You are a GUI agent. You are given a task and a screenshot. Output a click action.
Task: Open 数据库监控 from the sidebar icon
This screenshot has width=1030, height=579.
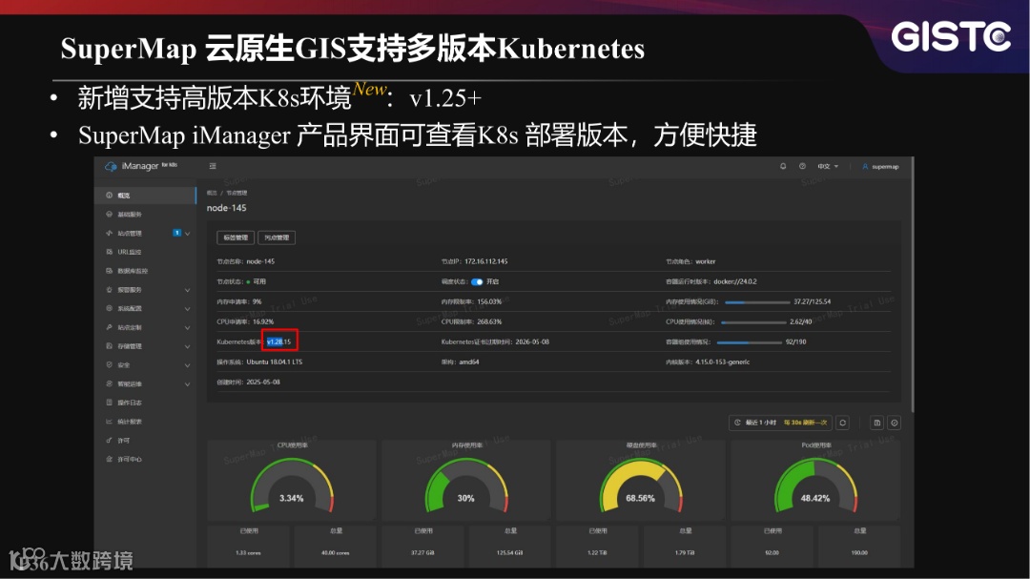click(109, 271)
